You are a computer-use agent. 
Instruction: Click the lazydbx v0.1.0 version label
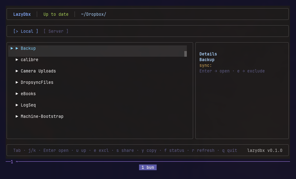265,150
